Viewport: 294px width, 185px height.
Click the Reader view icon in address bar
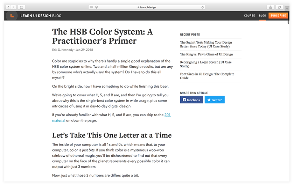point(91,7)
